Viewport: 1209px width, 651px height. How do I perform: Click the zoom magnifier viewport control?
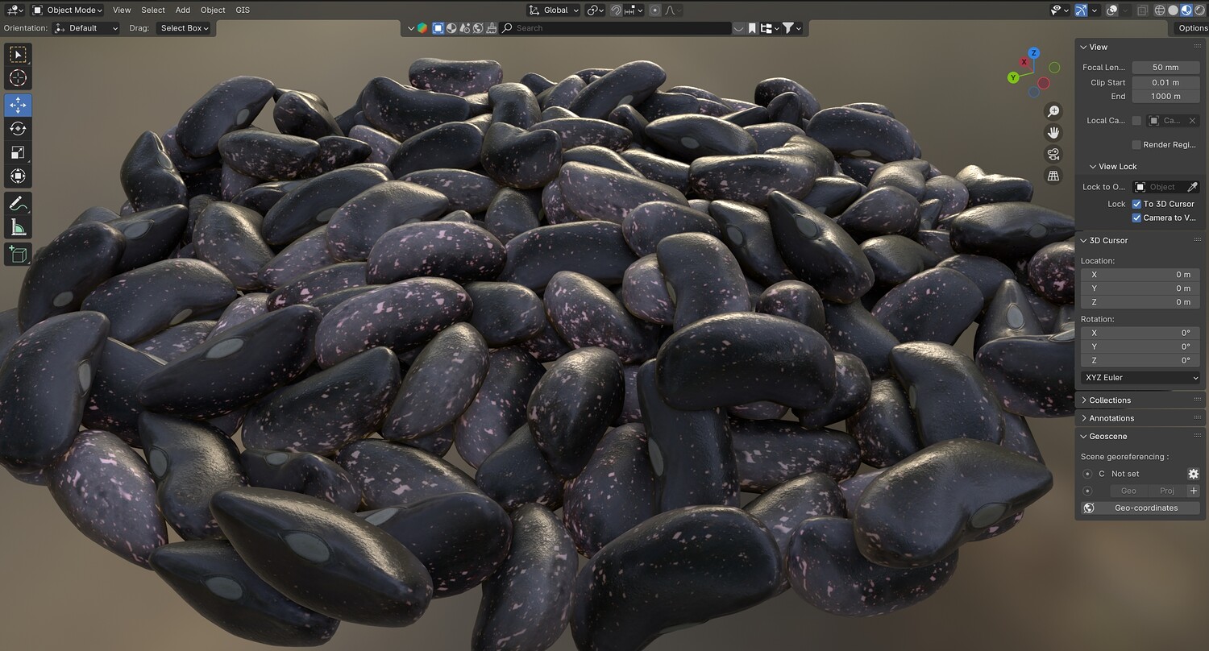tap(1053, 111)
